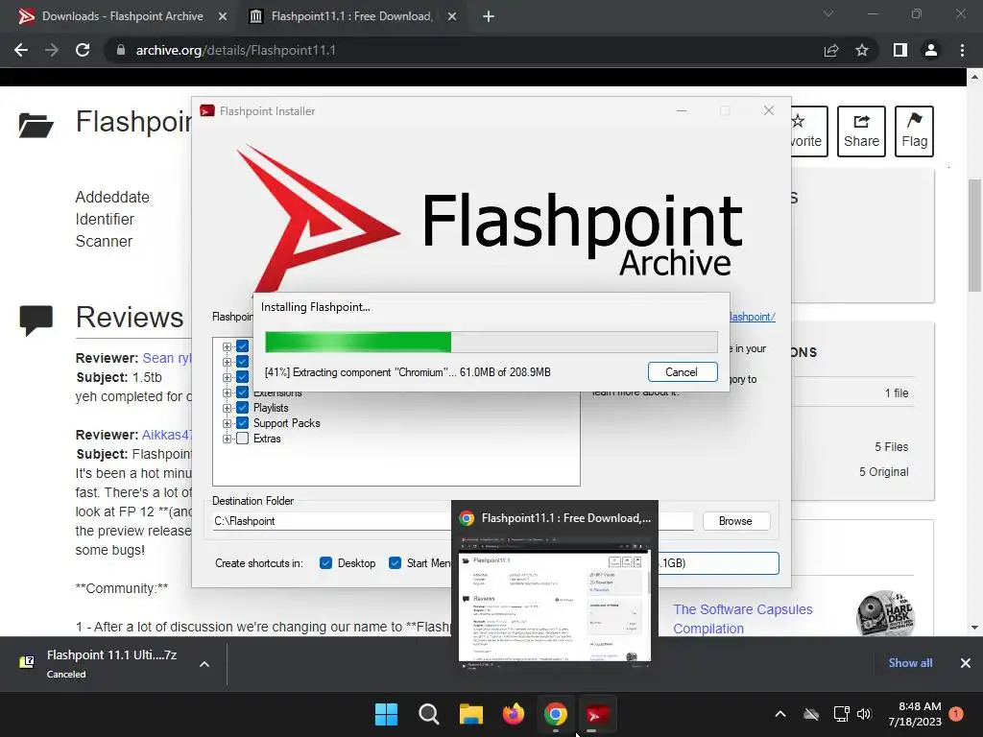Open The Software Capsules Compilation link
This screenshot has width=983, height=737.
[743, 619]
